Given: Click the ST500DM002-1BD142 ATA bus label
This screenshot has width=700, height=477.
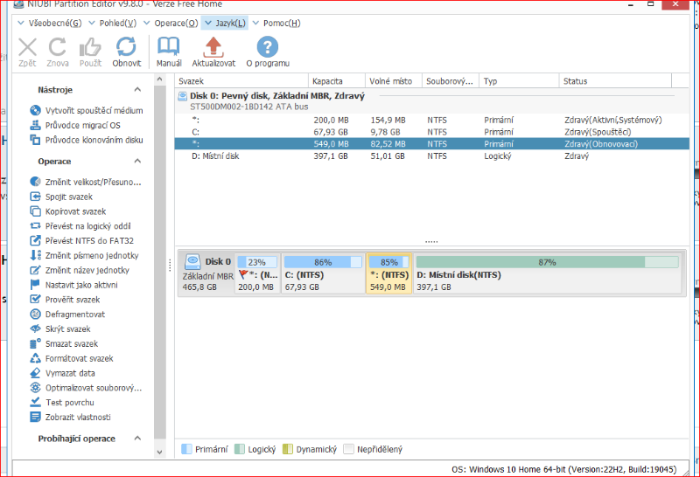Looking at the screenshot, I should click(x=249, y=107).
